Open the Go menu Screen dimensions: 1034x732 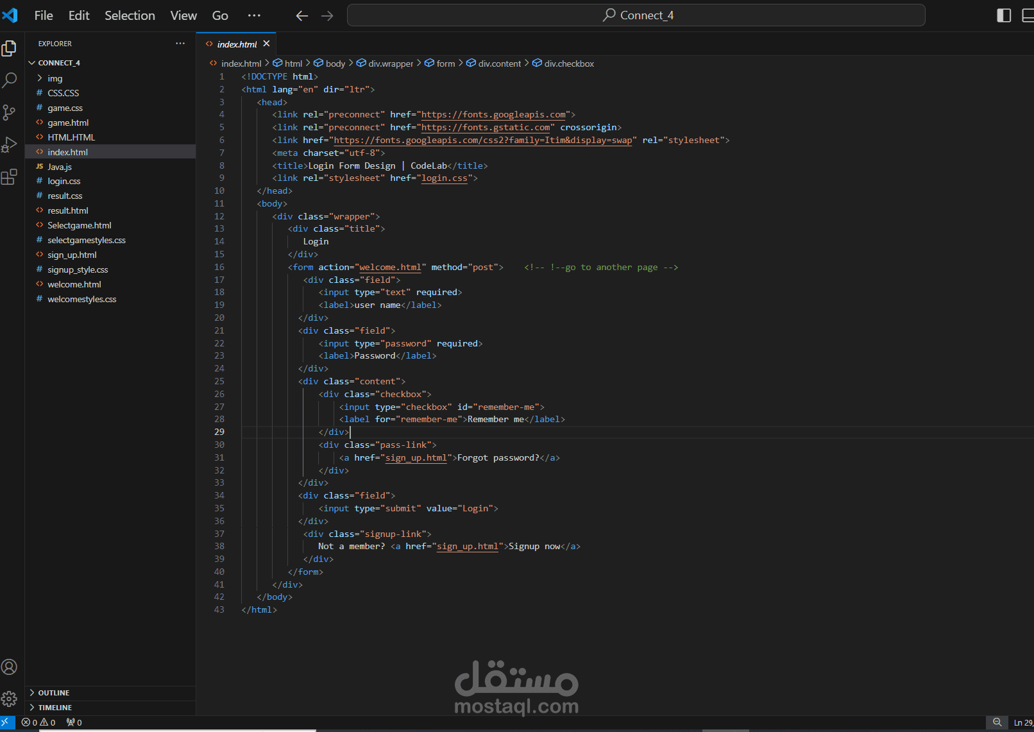(x=220, y=15)
